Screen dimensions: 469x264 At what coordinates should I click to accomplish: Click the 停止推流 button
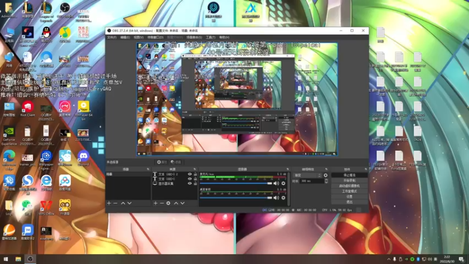pyautogui.click(x=349, y=175)
